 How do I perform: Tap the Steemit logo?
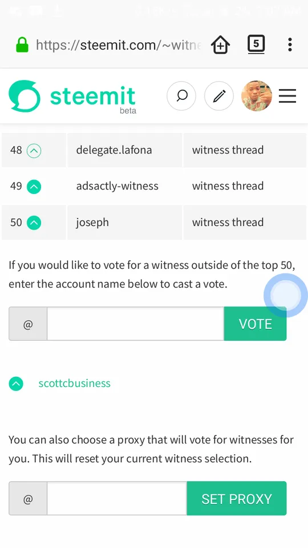pos(72,96)
